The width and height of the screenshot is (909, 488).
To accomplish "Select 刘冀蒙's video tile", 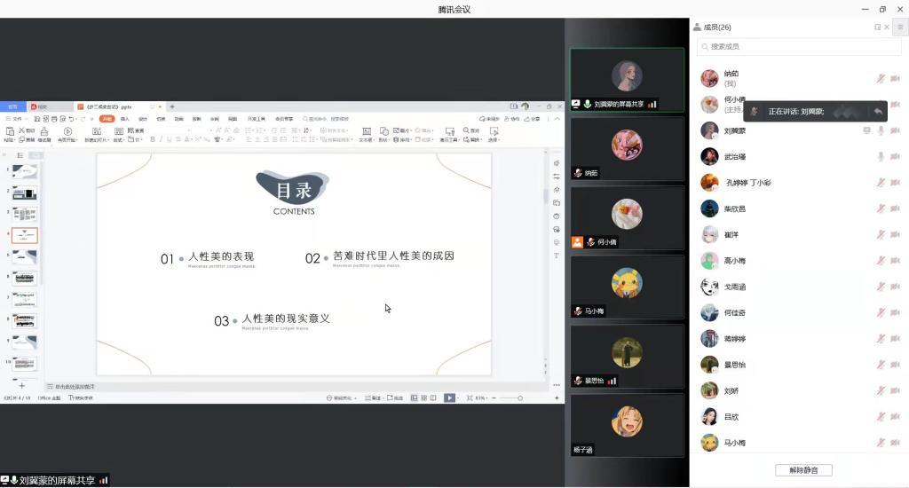I will coord(627,80).
